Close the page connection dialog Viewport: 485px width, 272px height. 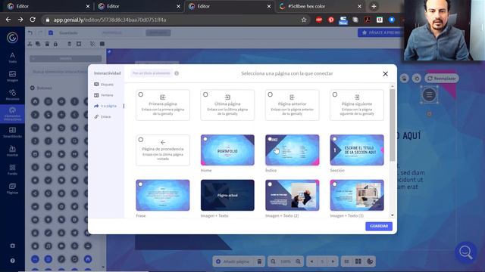coord(385,74)
